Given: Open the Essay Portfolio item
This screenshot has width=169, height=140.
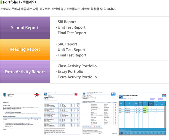Looking at the screenshot, I should click(x=69, y=72).
